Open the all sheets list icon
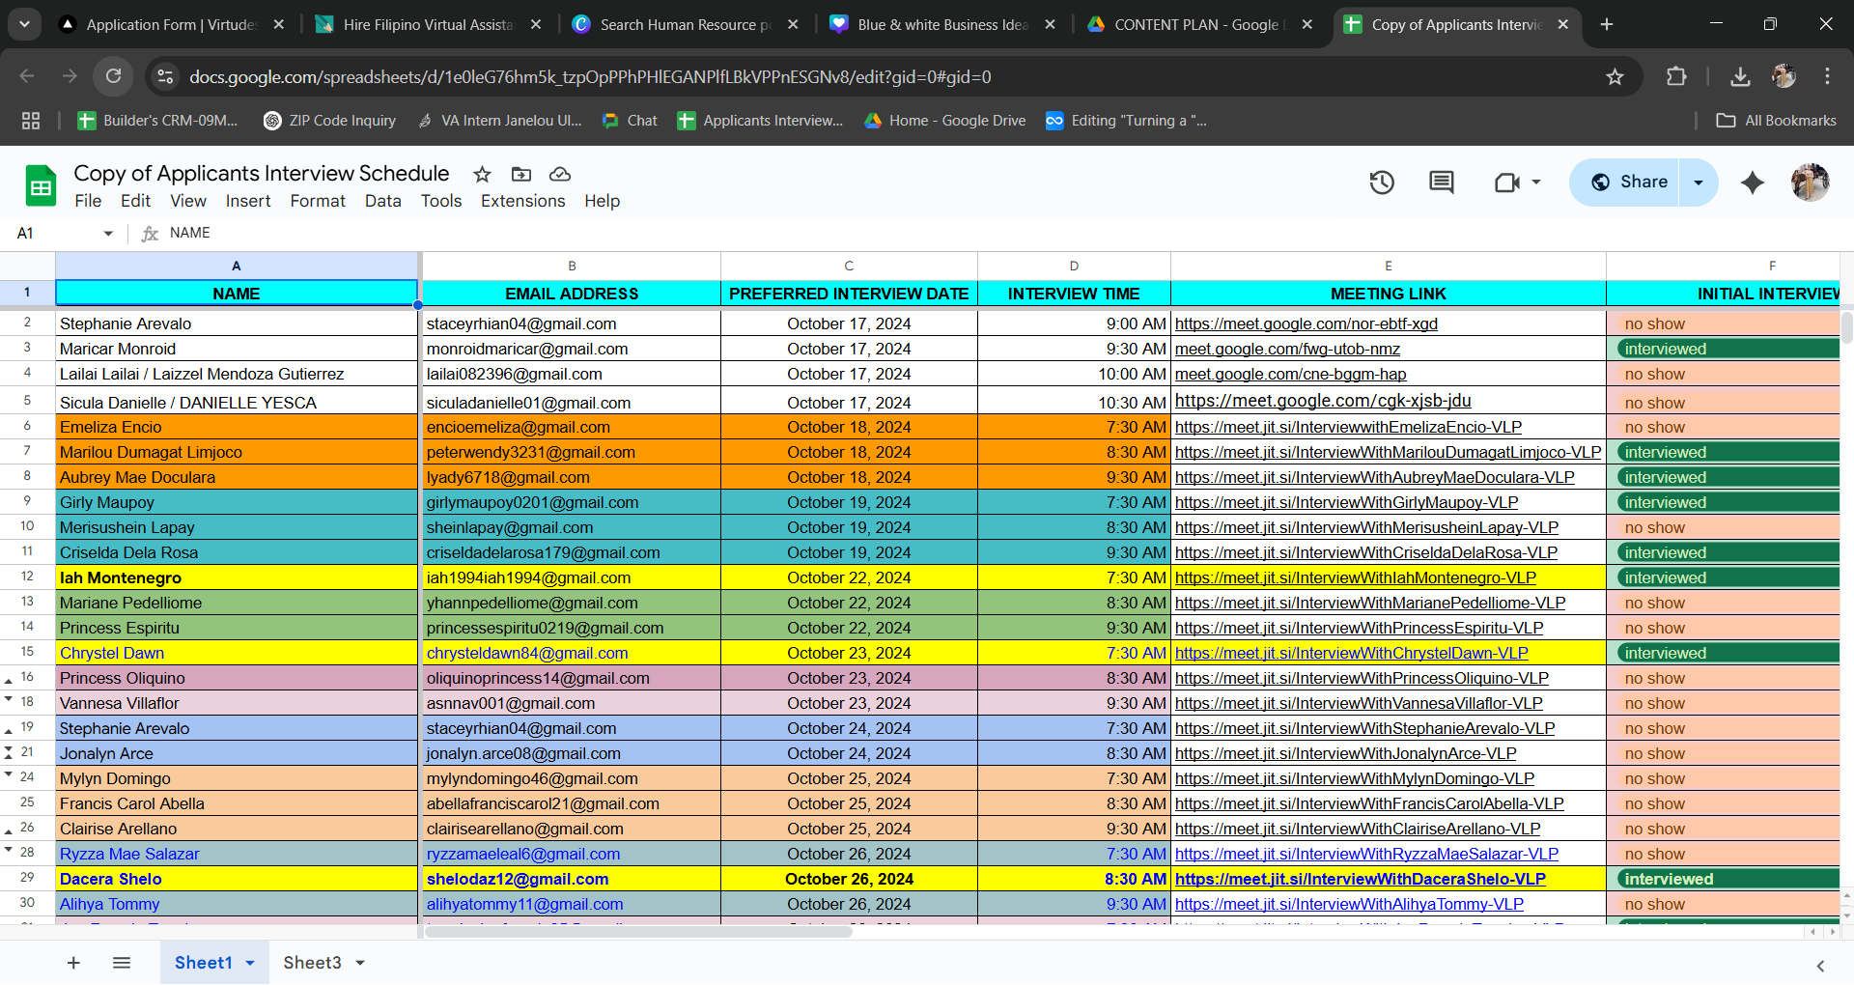Viewport: 1854px width, 985px height. [x=122, y=963]
